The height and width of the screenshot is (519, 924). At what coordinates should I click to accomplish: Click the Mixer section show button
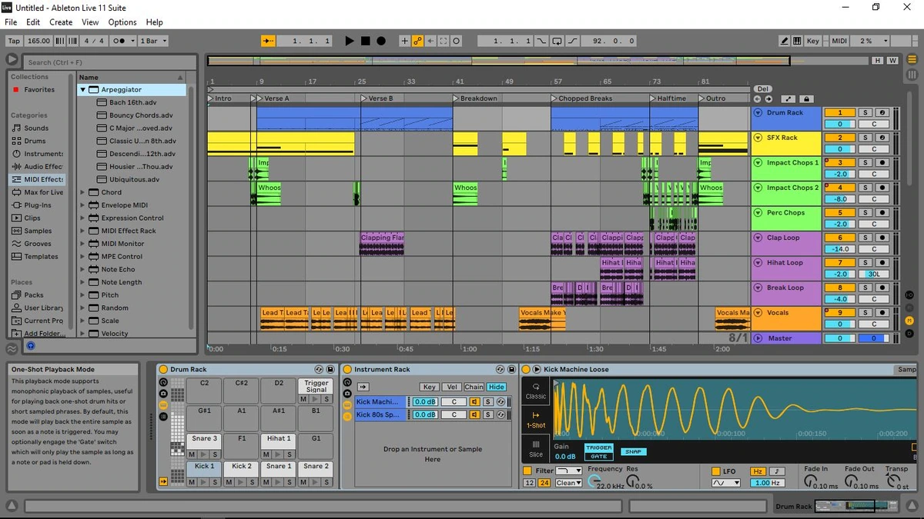click(909, 320)
